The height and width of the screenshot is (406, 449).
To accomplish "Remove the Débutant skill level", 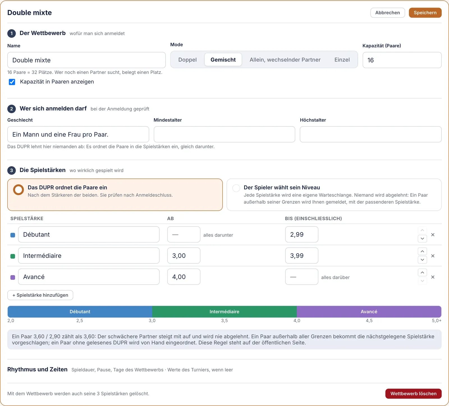I will (433, 235).
